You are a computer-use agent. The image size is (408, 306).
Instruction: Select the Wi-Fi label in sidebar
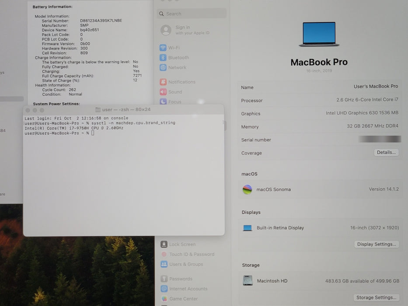(174, 48)
